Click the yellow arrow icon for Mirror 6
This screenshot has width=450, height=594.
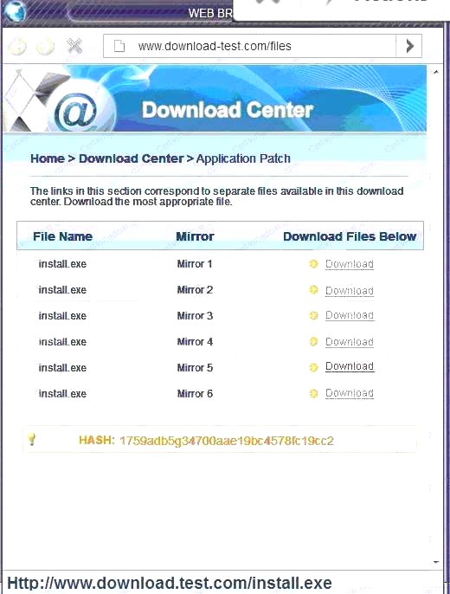tap(313, 393)
